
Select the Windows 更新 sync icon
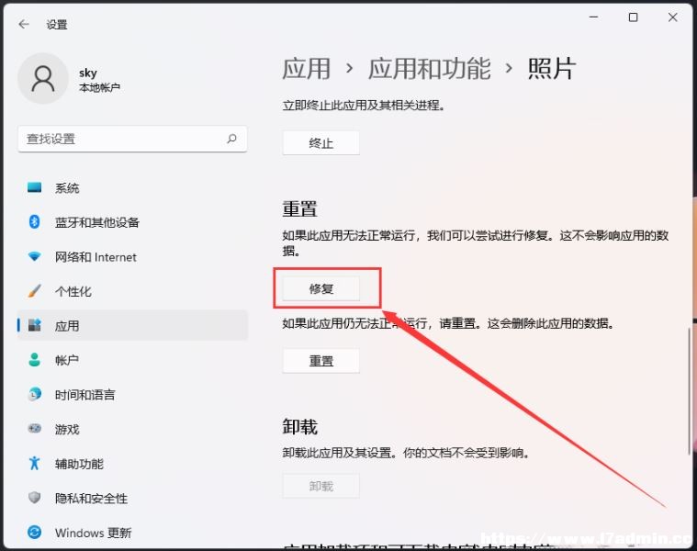tap(34, 532)
